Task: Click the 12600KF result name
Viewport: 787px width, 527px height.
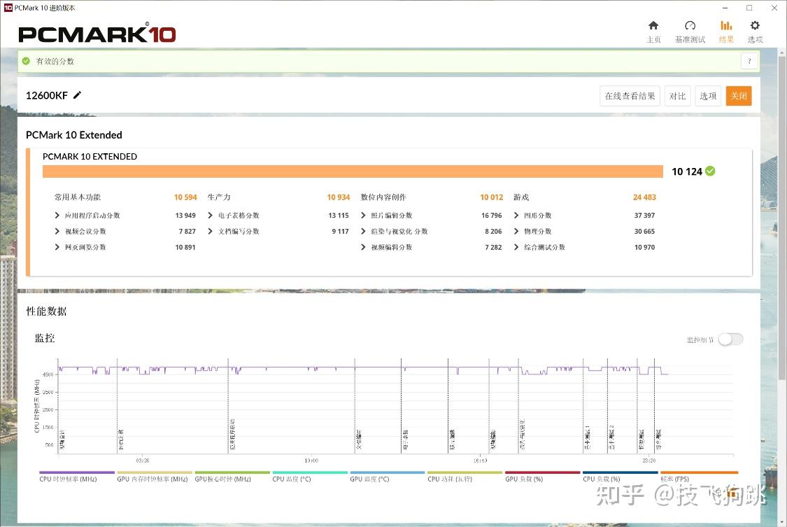Action: pos(47,95)
